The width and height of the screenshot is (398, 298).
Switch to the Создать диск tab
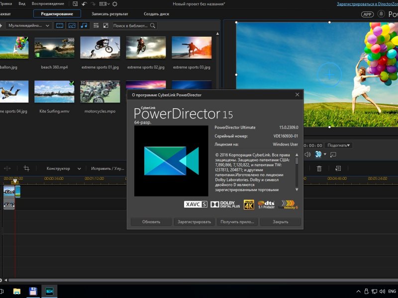pyautogui.click(x=156, y=14)
